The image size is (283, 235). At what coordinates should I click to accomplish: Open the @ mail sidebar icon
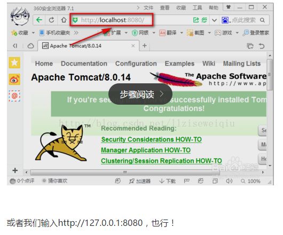[14, 96]
